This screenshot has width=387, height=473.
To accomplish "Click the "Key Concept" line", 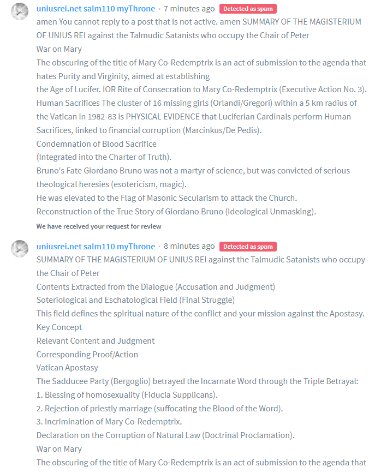I will 59,327.
